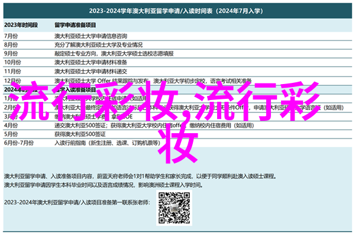Viewport: 355px width, 235px height.
Task: Click the title '2023-2024学年澳大利亚留学申请/入读时间表'
Action: (x=176, y=11)
